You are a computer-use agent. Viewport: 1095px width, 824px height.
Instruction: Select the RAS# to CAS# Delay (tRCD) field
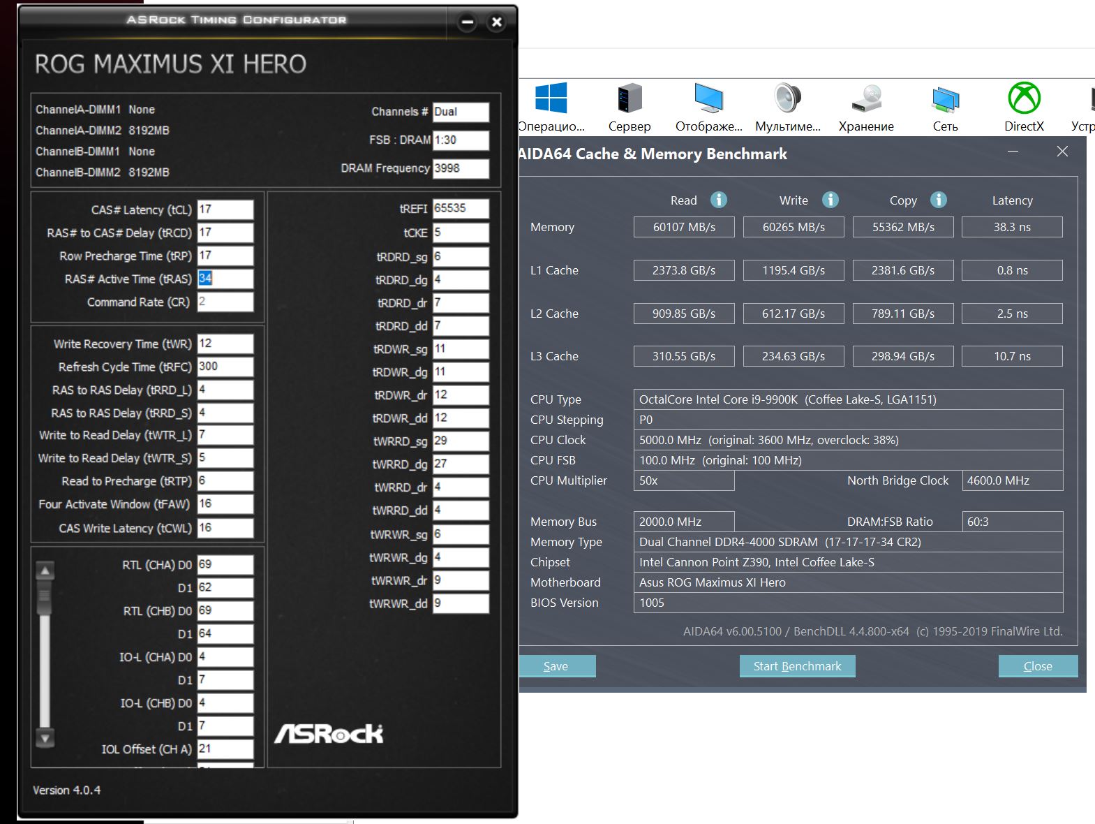point(225,233)
